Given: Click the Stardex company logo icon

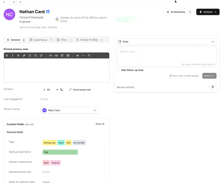Looking at the screenshot, I should click(x=57, y=19).
